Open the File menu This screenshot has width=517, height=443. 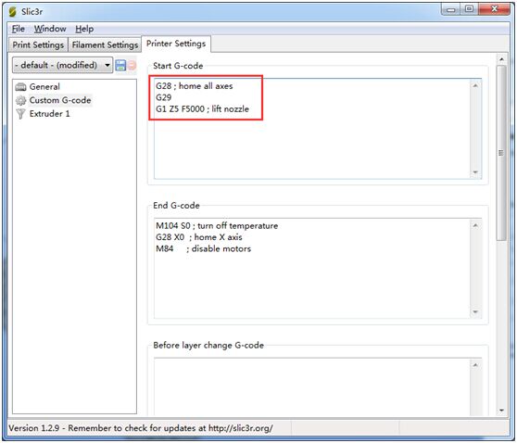(19, 29)
